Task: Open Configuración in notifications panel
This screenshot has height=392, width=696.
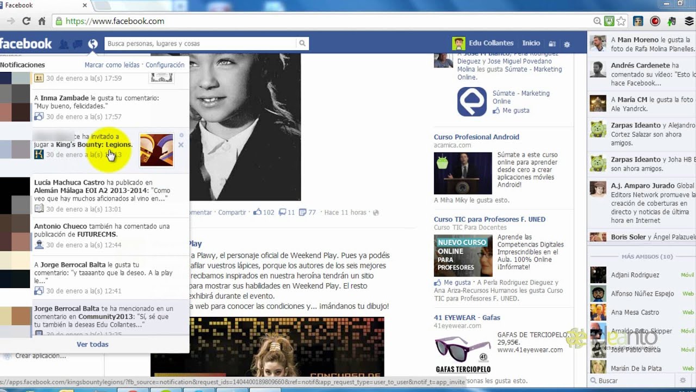Action: point(165,65)
